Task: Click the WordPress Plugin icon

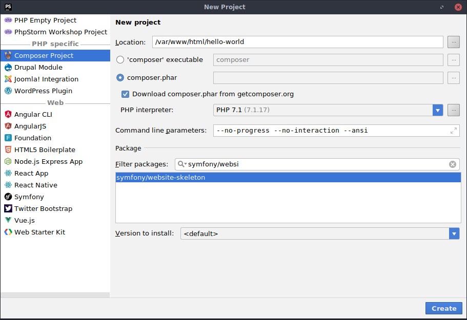Action: (x=8, y=91)
